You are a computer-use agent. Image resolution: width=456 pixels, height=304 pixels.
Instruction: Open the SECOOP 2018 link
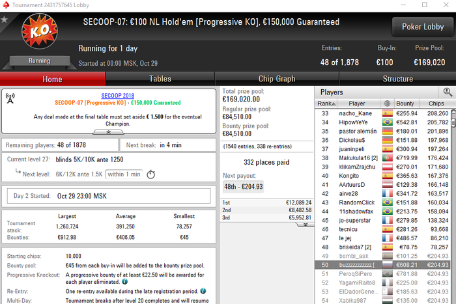click(117, 95)
